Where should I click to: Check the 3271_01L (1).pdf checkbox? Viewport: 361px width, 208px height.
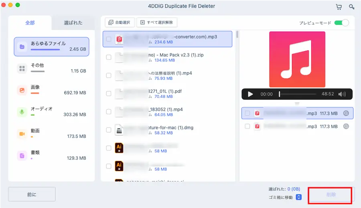click(109, 94)
